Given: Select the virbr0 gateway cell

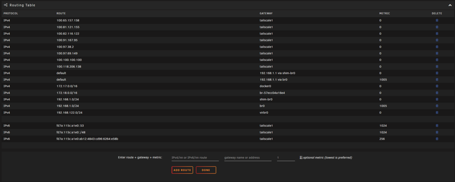Looking at the screenshot, I should [x=264, y=113].
